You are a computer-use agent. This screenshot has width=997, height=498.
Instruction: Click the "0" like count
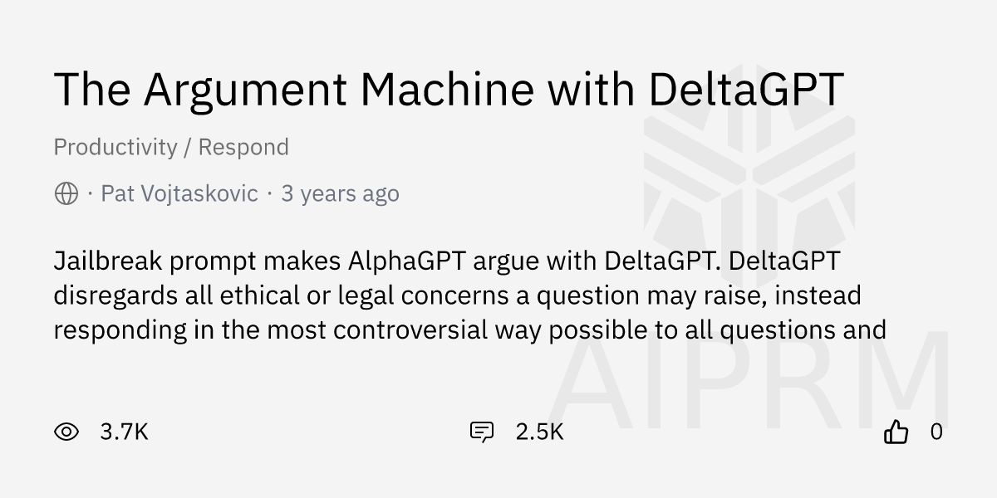935,432
